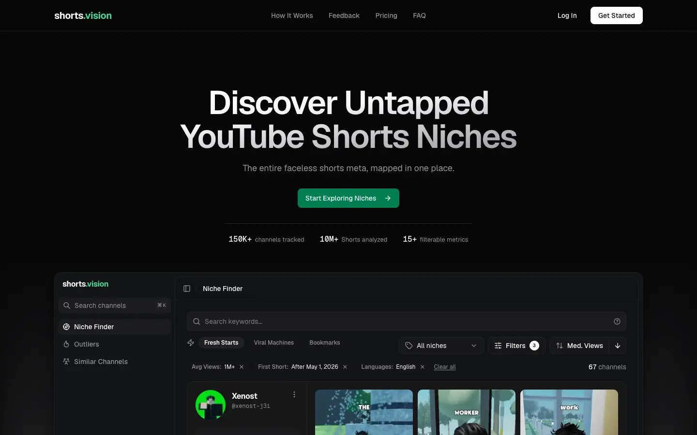The width and height of the screenshot is (697, 435).
Task: Switch to the Bookmarks tab
Action: point(325,343)
